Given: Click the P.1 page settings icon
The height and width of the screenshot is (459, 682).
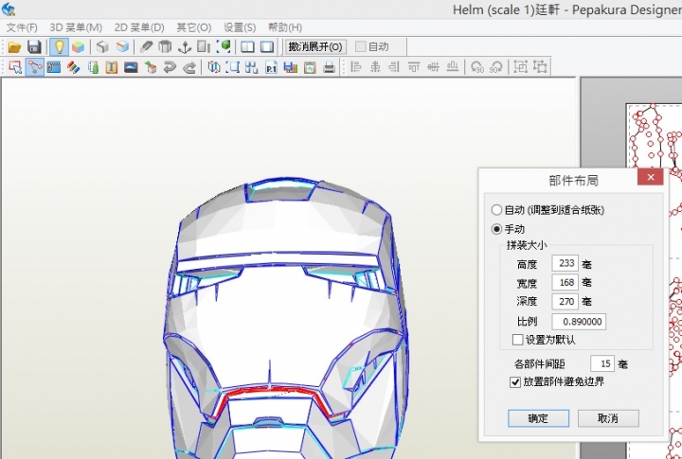Looking at the screenshot, I should coord(272,67).
